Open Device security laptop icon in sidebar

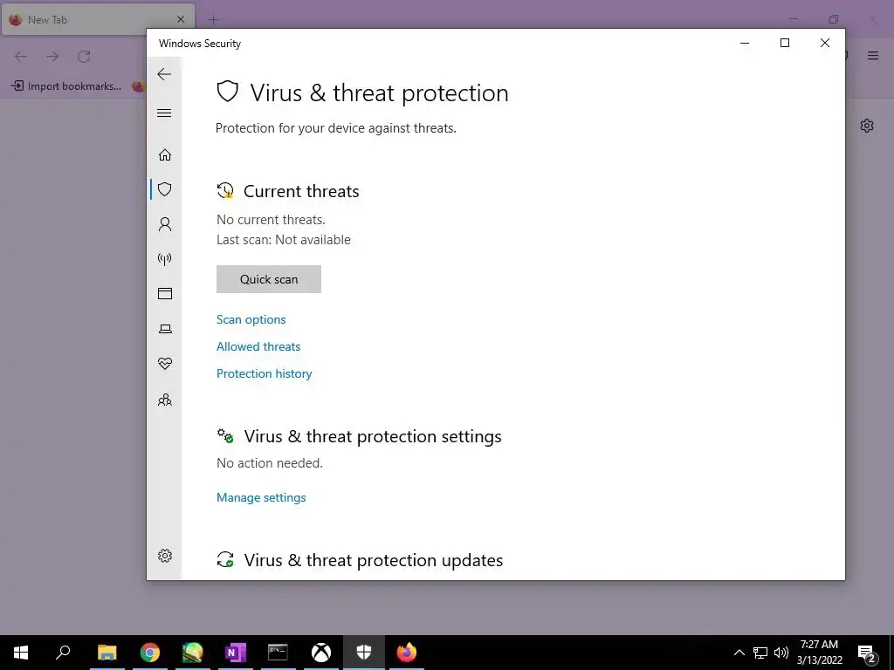(165, 329)
